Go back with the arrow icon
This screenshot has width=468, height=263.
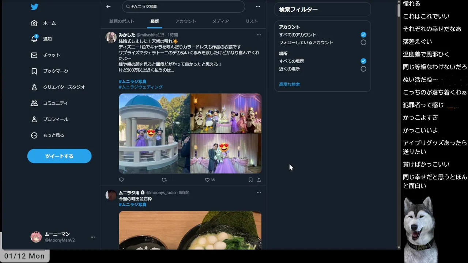coord(108,7)
